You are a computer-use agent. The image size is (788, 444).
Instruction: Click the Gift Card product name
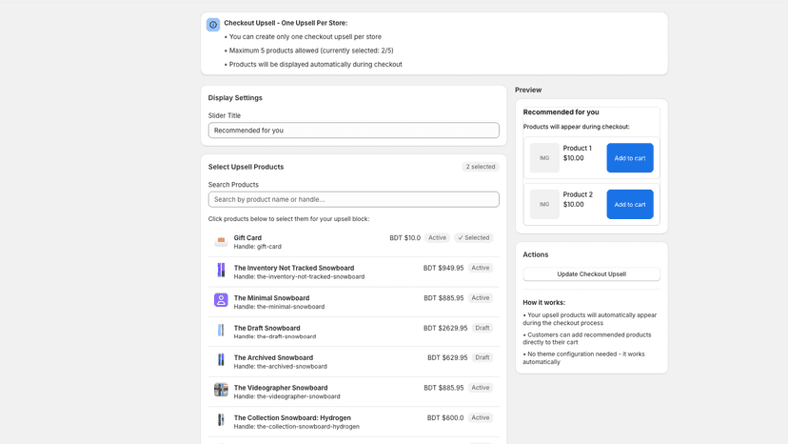point(247,237)
